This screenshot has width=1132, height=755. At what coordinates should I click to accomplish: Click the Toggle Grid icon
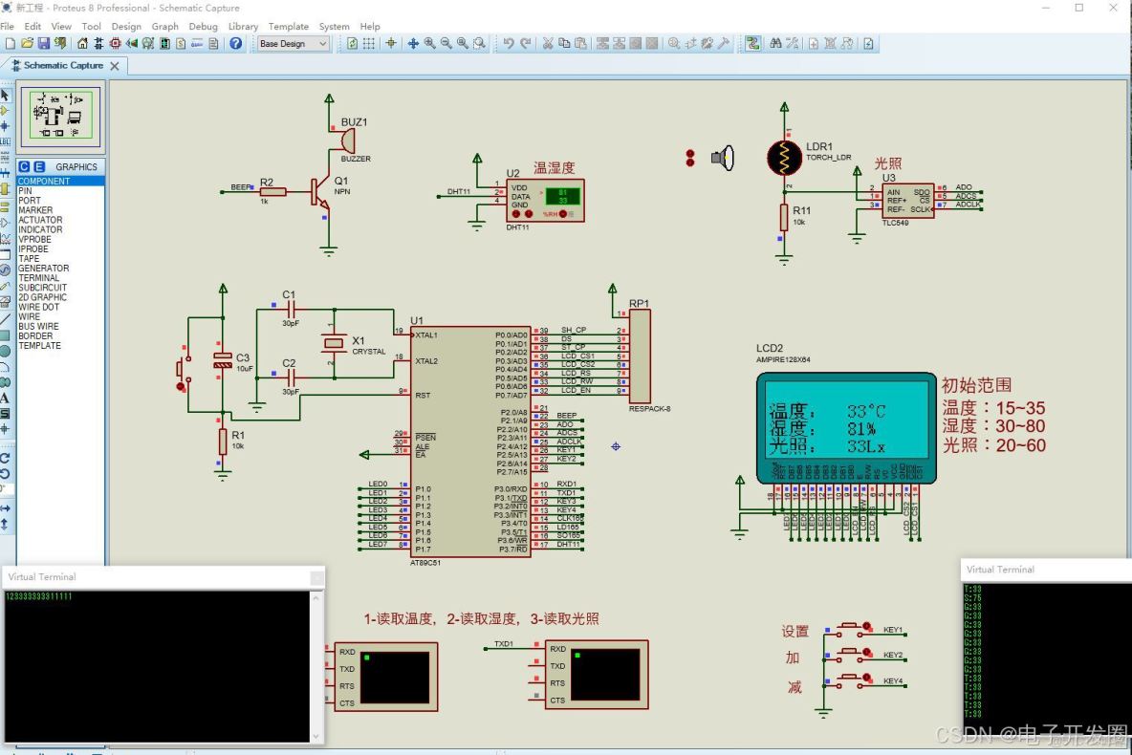369,44
